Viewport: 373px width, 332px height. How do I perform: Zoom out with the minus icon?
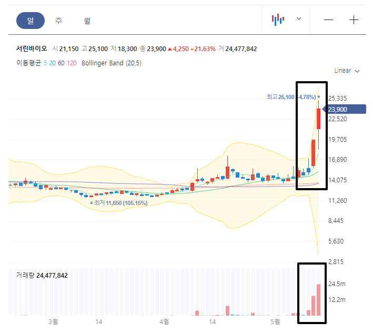click(x=328, y=20)
